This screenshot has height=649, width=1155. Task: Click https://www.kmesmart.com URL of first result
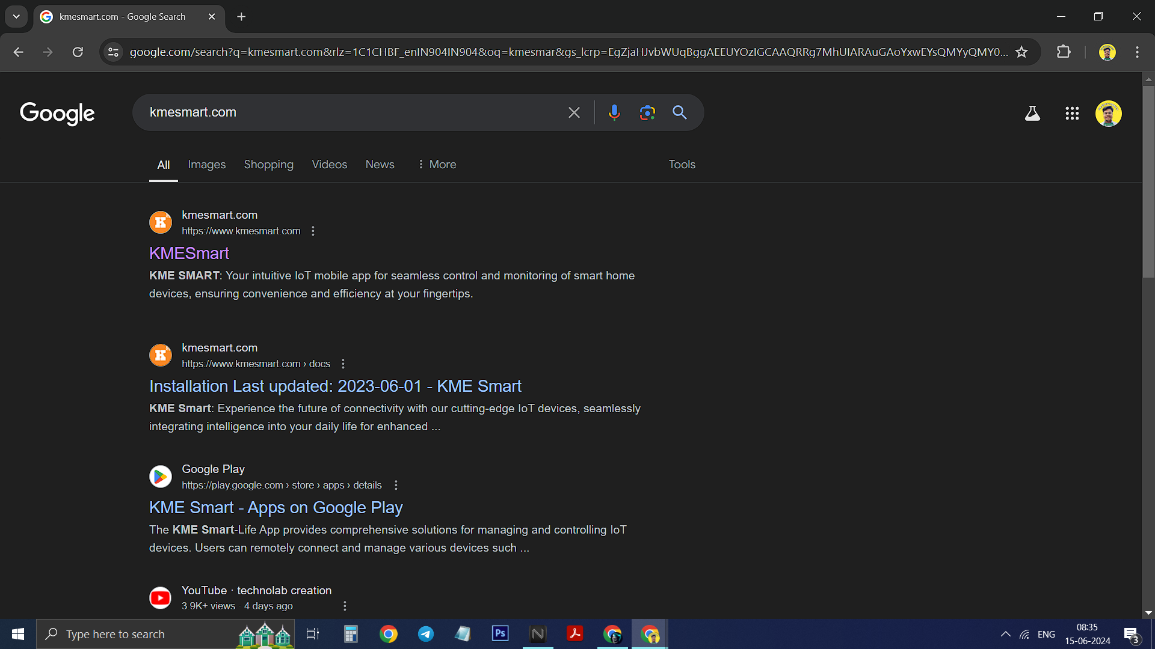(x=241, y=231)
